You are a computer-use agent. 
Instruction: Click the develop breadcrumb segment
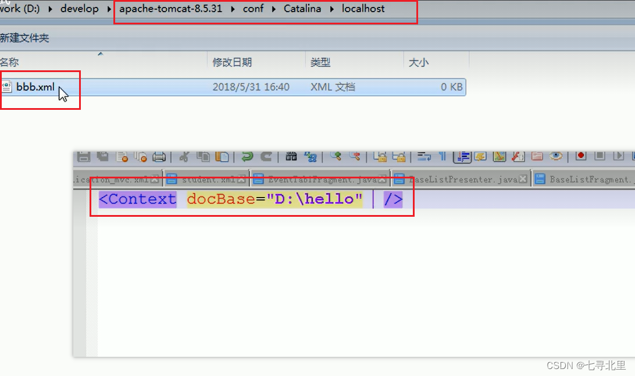[x=79, y=9]
